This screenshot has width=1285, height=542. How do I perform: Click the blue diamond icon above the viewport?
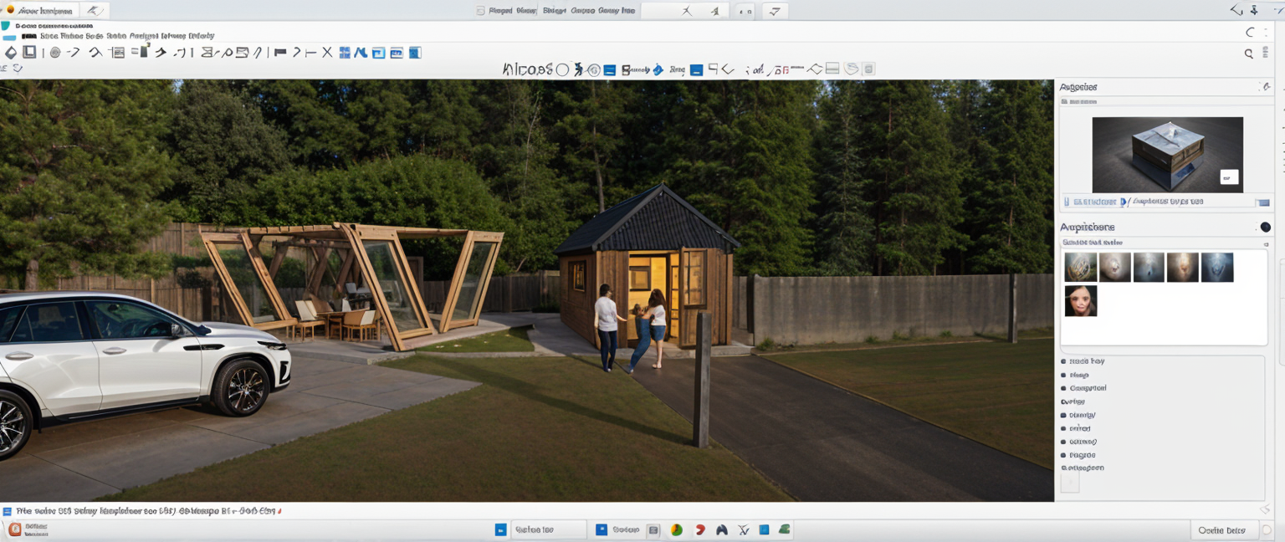point(658,70)
